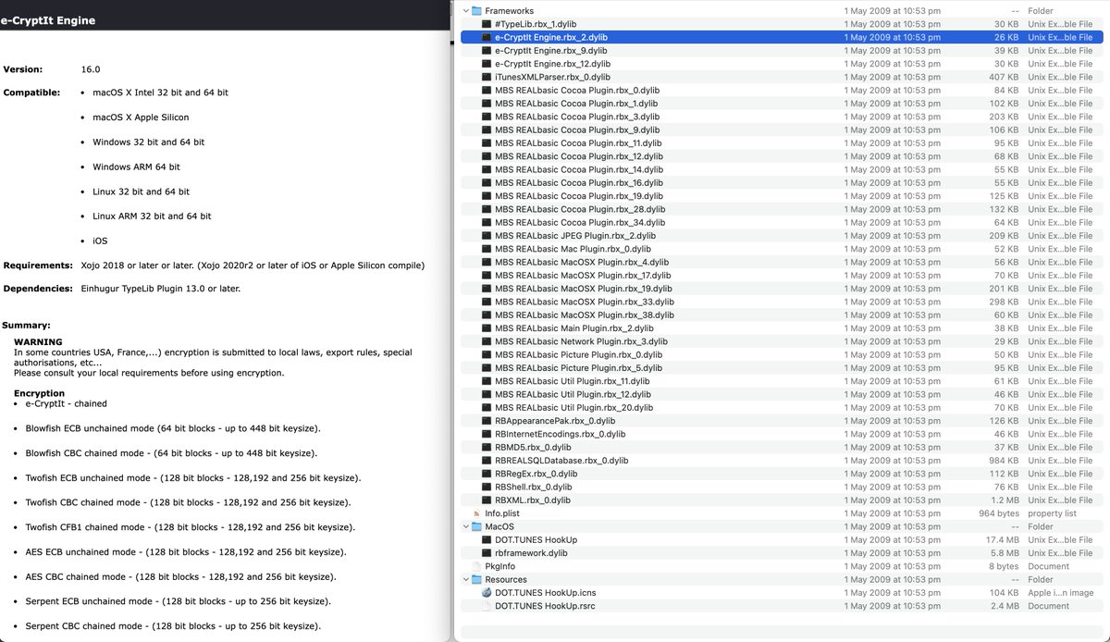Click the DOT.TUNES HookUp.rsrc file icon
Screen dimensions: 1110x642
click(487, 606)
